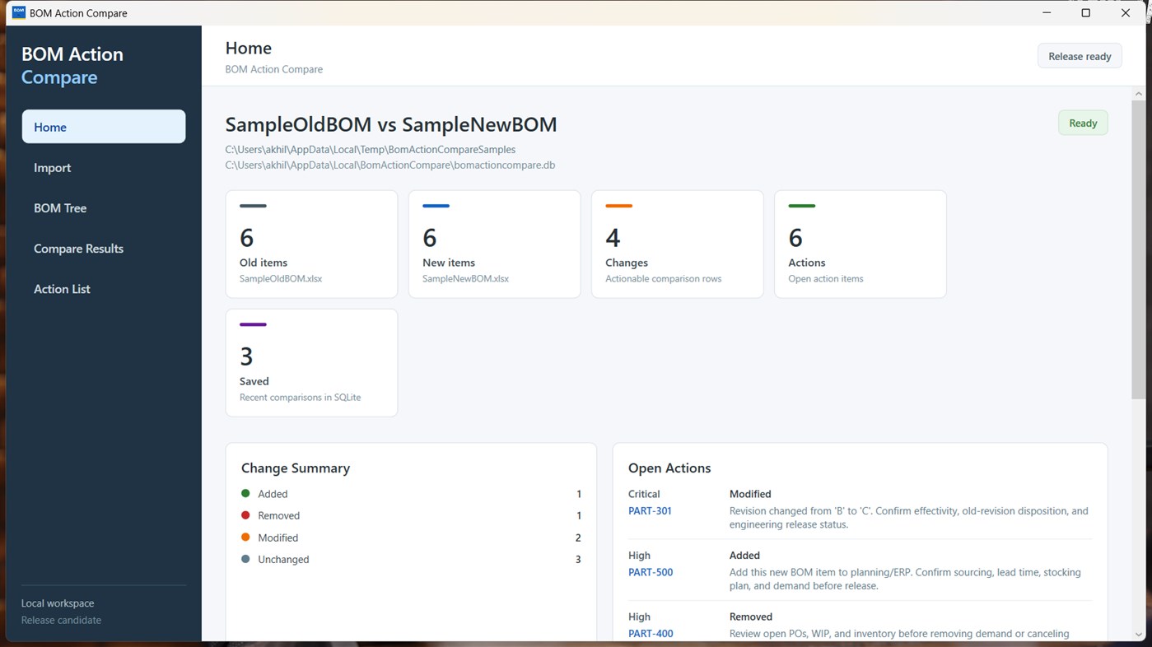The height and width of the screenshot is (647, 1152).
Task: Click the green Added status dot
Action: (x=245, y=494)
